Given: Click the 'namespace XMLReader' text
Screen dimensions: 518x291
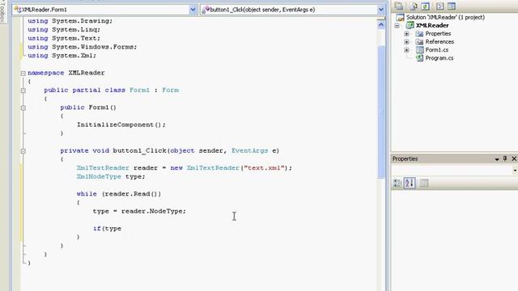Looking at the screenshot, I should pyautogui.click(x=66, y=73).
